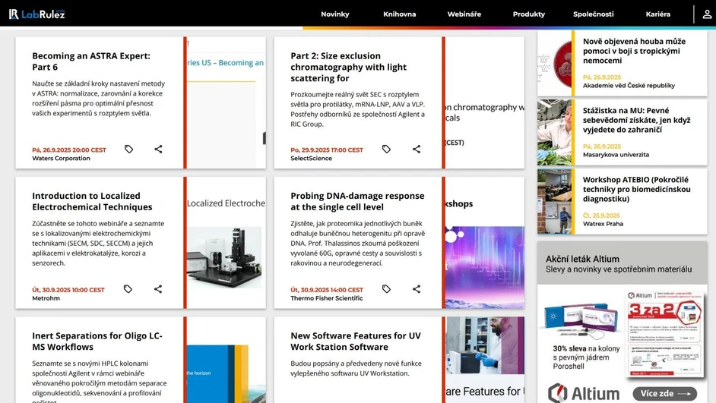Viewport: 716px width, 403px height.
Task: Open Stážistka na MU news article
Action: (x=636, y=121)
